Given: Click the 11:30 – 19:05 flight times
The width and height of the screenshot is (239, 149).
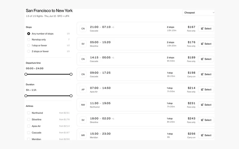Looking at the screenshot, I should tap(100, 103).
